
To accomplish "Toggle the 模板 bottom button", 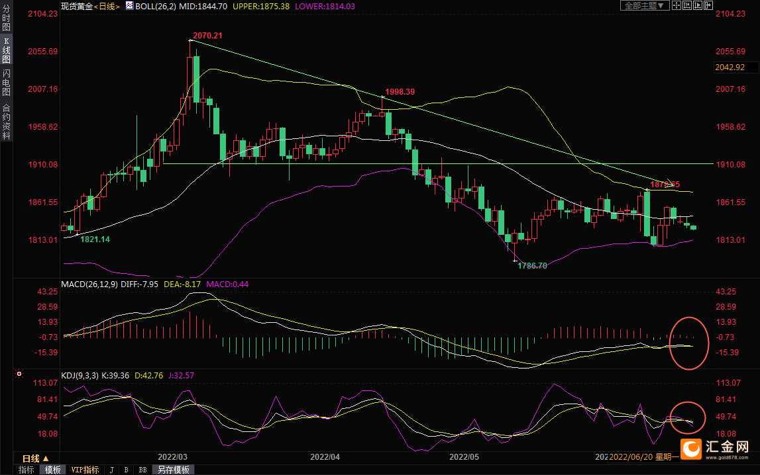I will (52, 470).
